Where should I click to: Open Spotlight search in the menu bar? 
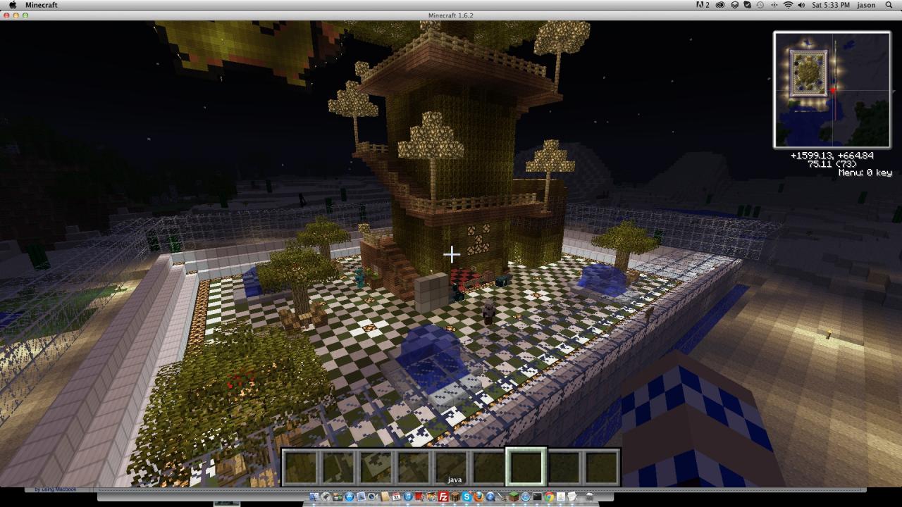tap(889, 5)
